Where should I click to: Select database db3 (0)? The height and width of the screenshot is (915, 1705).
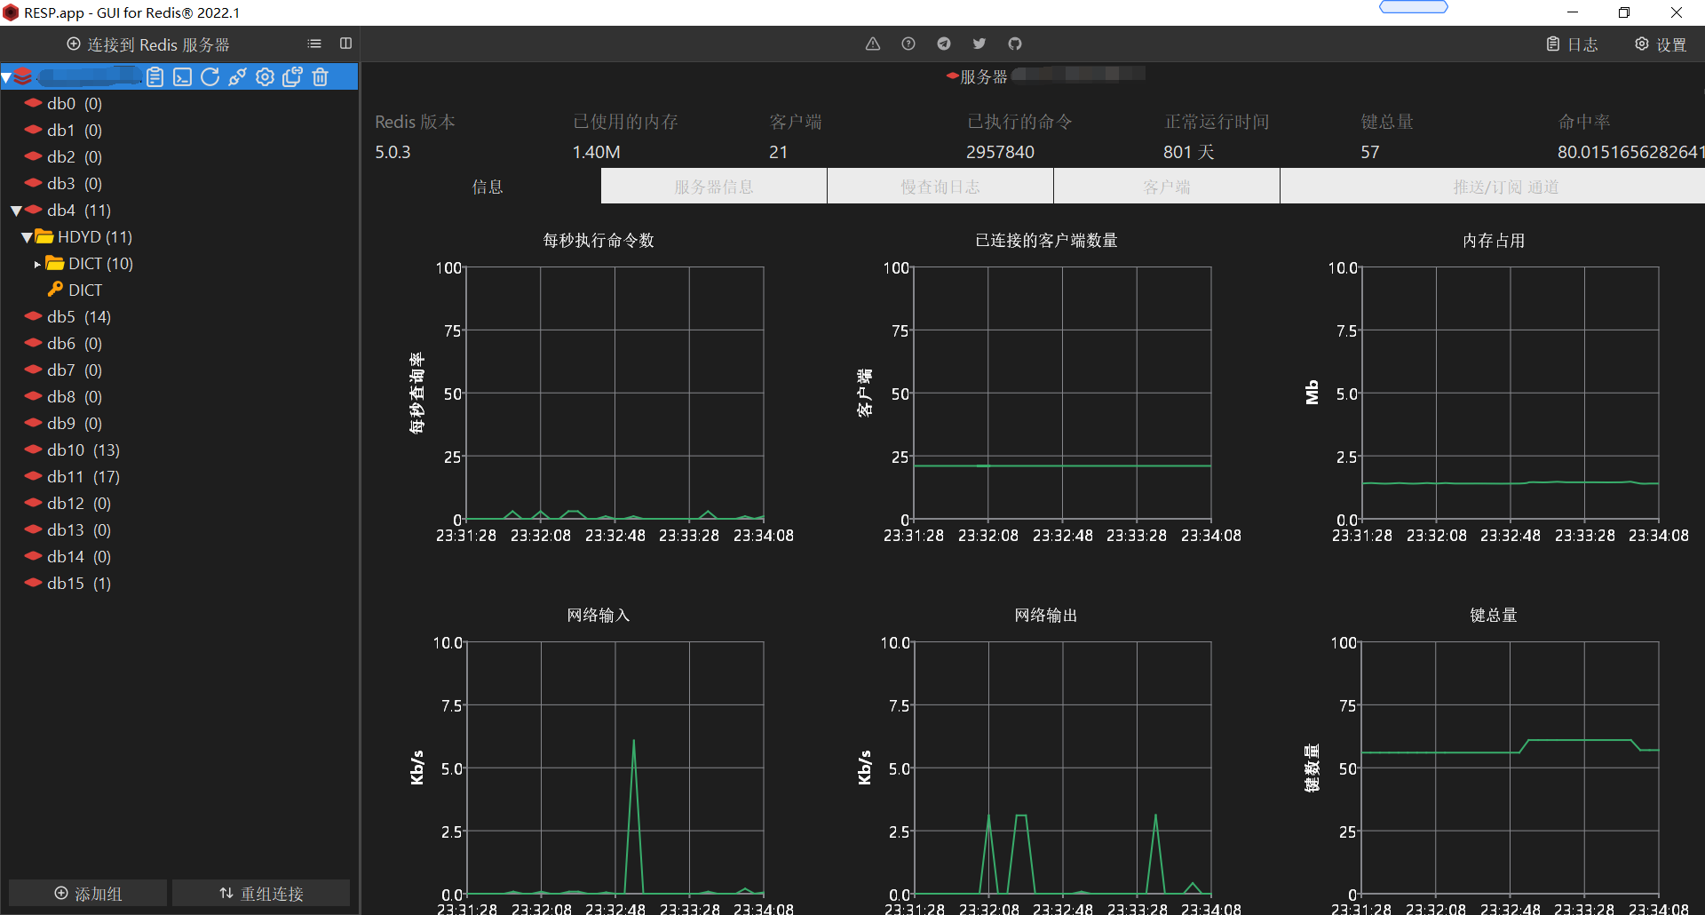pos(75,183)
